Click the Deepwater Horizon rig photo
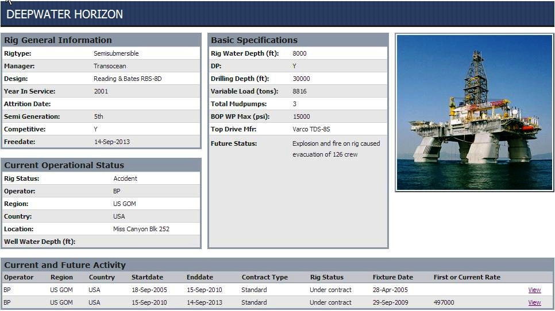The image size is (555, 311). point(474,112)
